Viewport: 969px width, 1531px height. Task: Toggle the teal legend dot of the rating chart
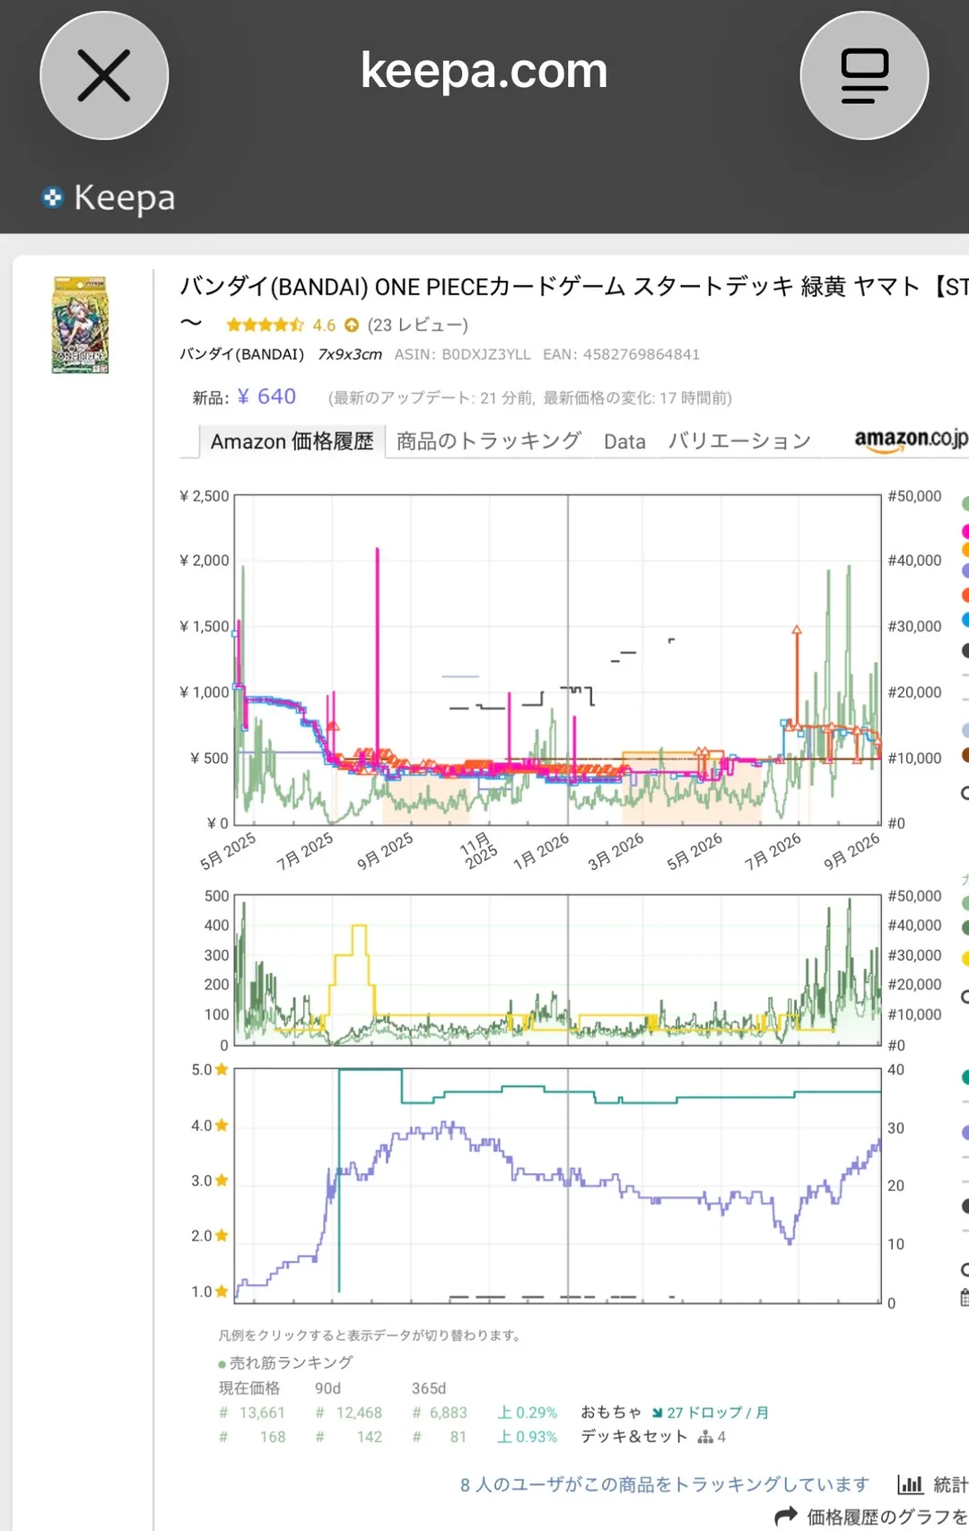pyautogui.click(x=965, y=1076)
